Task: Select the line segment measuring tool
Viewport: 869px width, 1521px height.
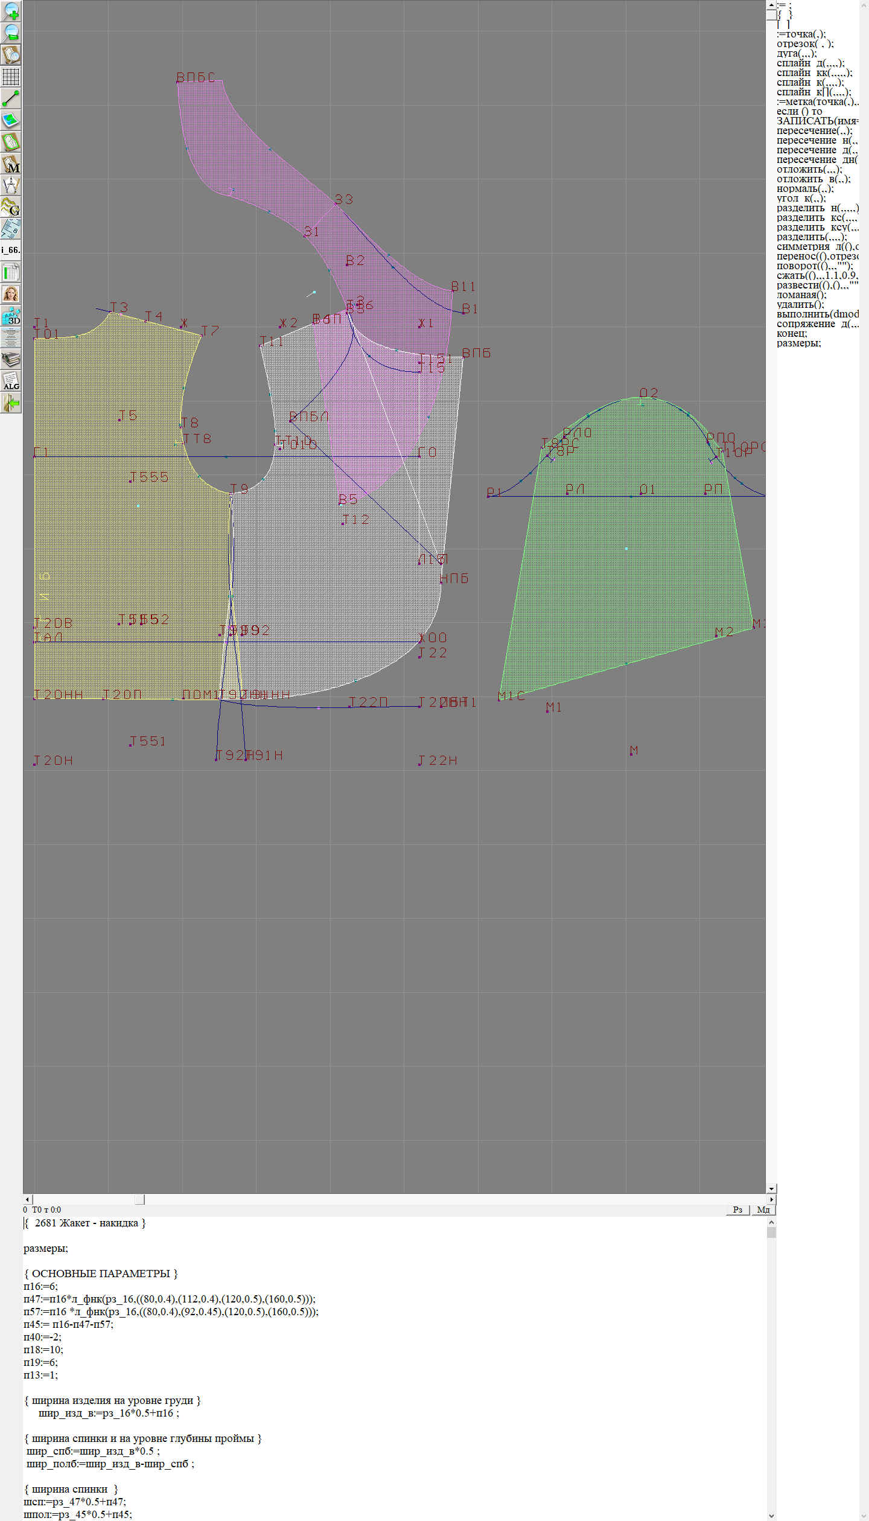Action: (x=11, y=98)
